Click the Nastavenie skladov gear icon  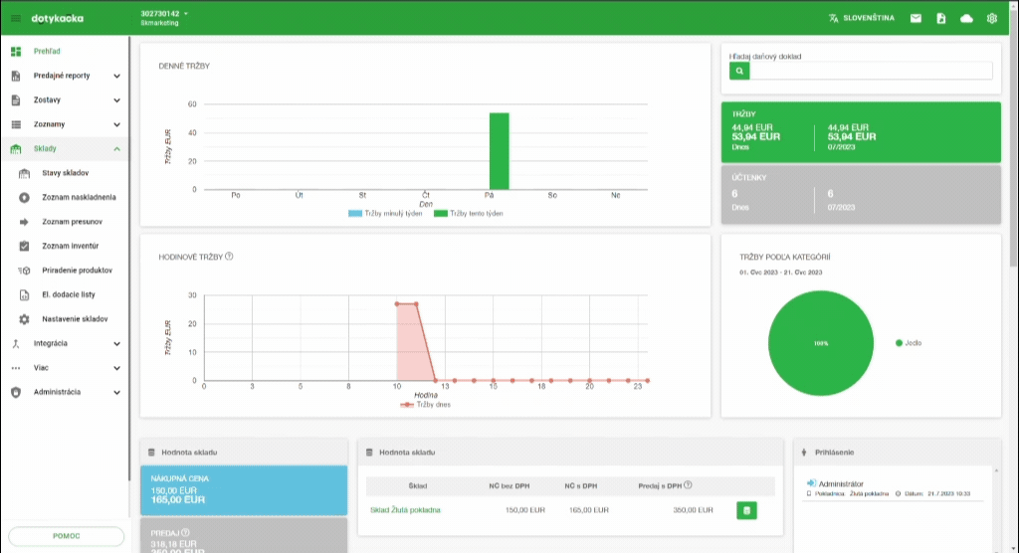point(24,319)
